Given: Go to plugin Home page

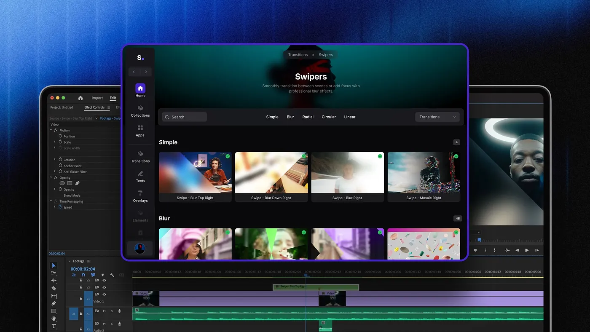Looking at the screenshot, I should 140,90.
